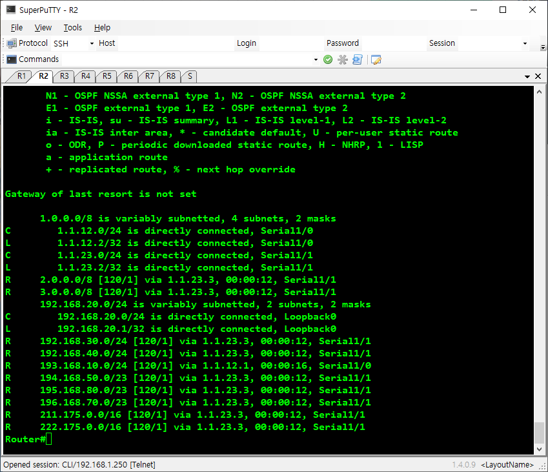The image size is (548, 472).
Task: Click the blue script icon in the Commands bar
Action: click(x=358, y=60)
